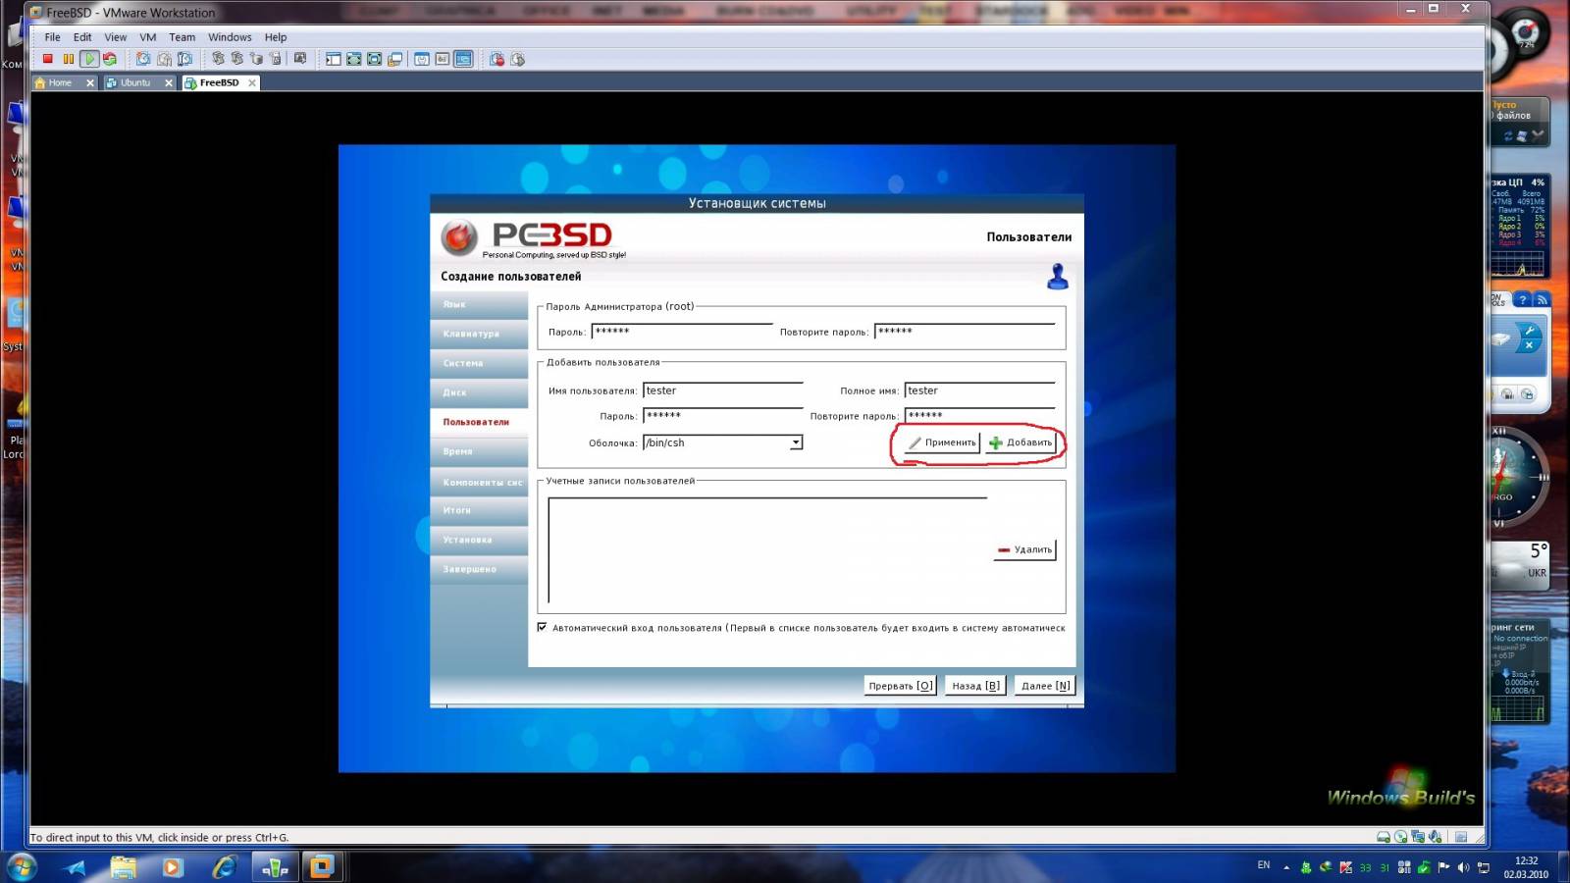Click the EN language indicator
1570x883 pixels.
coord(1264,865)
